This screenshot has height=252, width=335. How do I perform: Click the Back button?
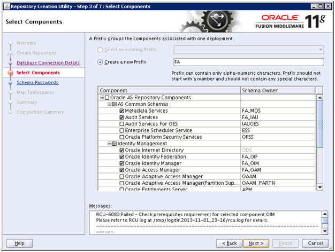click(x=229, y=243)
